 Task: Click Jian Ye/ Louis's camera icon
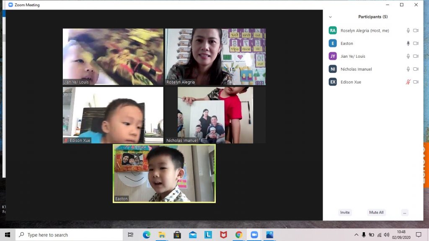tap(416, 56)
